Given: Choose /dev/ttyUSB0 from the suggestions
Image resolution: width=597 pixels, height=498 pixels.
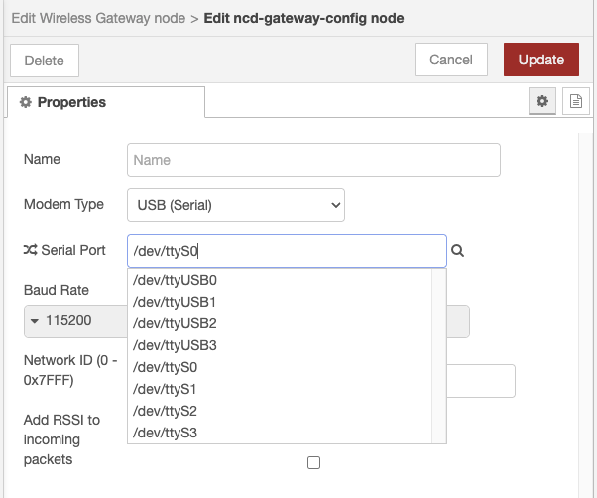Looking at the screenshot, I should point(280,280).
